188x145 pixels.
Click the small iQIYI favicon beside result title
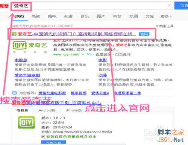coord(14,34)
